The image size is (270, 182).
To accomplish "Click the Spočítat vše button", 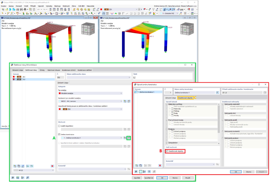I will click(149, 178).
